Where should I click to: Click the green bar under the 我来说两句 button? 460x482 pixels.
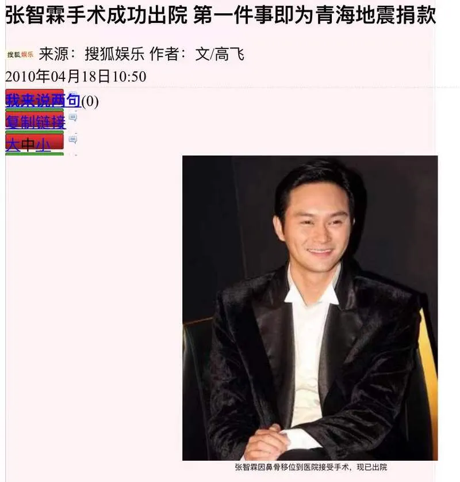[34, 110]
